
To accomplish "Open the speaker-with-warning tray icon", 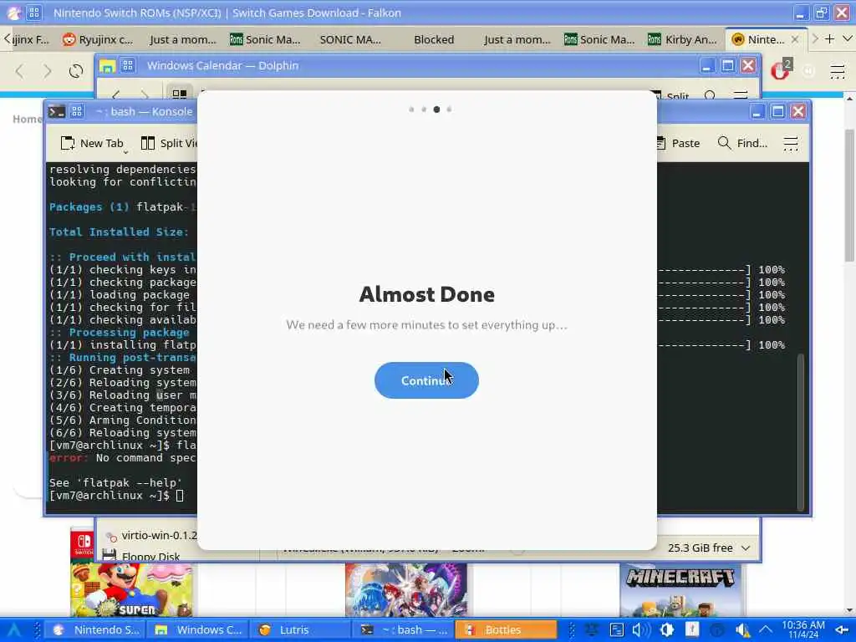I will [x=741, y=630].
